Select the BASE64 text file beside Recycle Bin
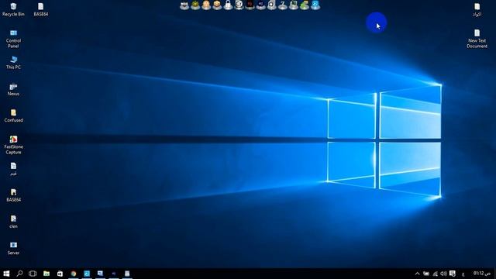The height and width of the screenshot is (279, 496). (x=41, y=9)
